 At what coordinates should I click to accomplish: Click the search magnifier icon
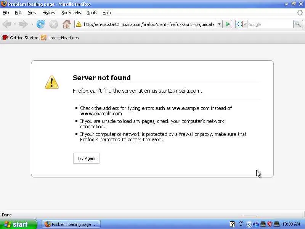tap(298, 24)
